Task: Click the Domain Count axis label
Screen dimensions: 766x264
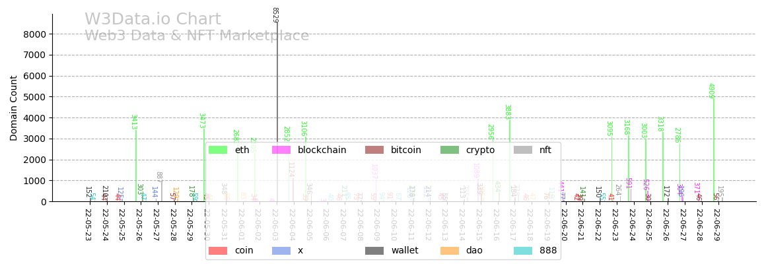Action: (x=15, y=108)
